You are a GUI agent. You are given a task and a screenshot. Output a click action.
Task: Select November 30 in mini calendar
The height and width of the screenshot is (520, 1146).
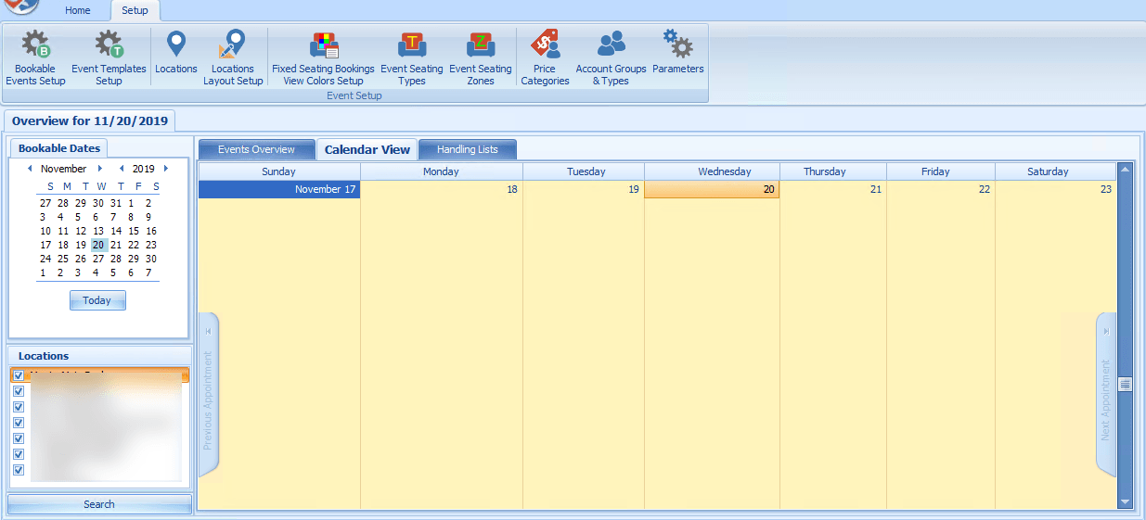pos(151,259)
